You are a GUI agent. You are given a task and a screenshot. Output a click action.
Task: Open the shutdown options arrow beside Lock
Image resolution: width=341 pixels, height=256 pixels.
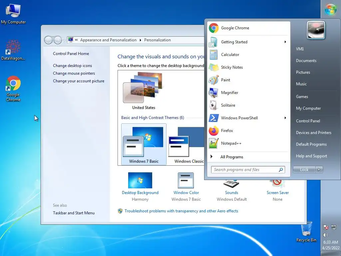tap(319, 170)
